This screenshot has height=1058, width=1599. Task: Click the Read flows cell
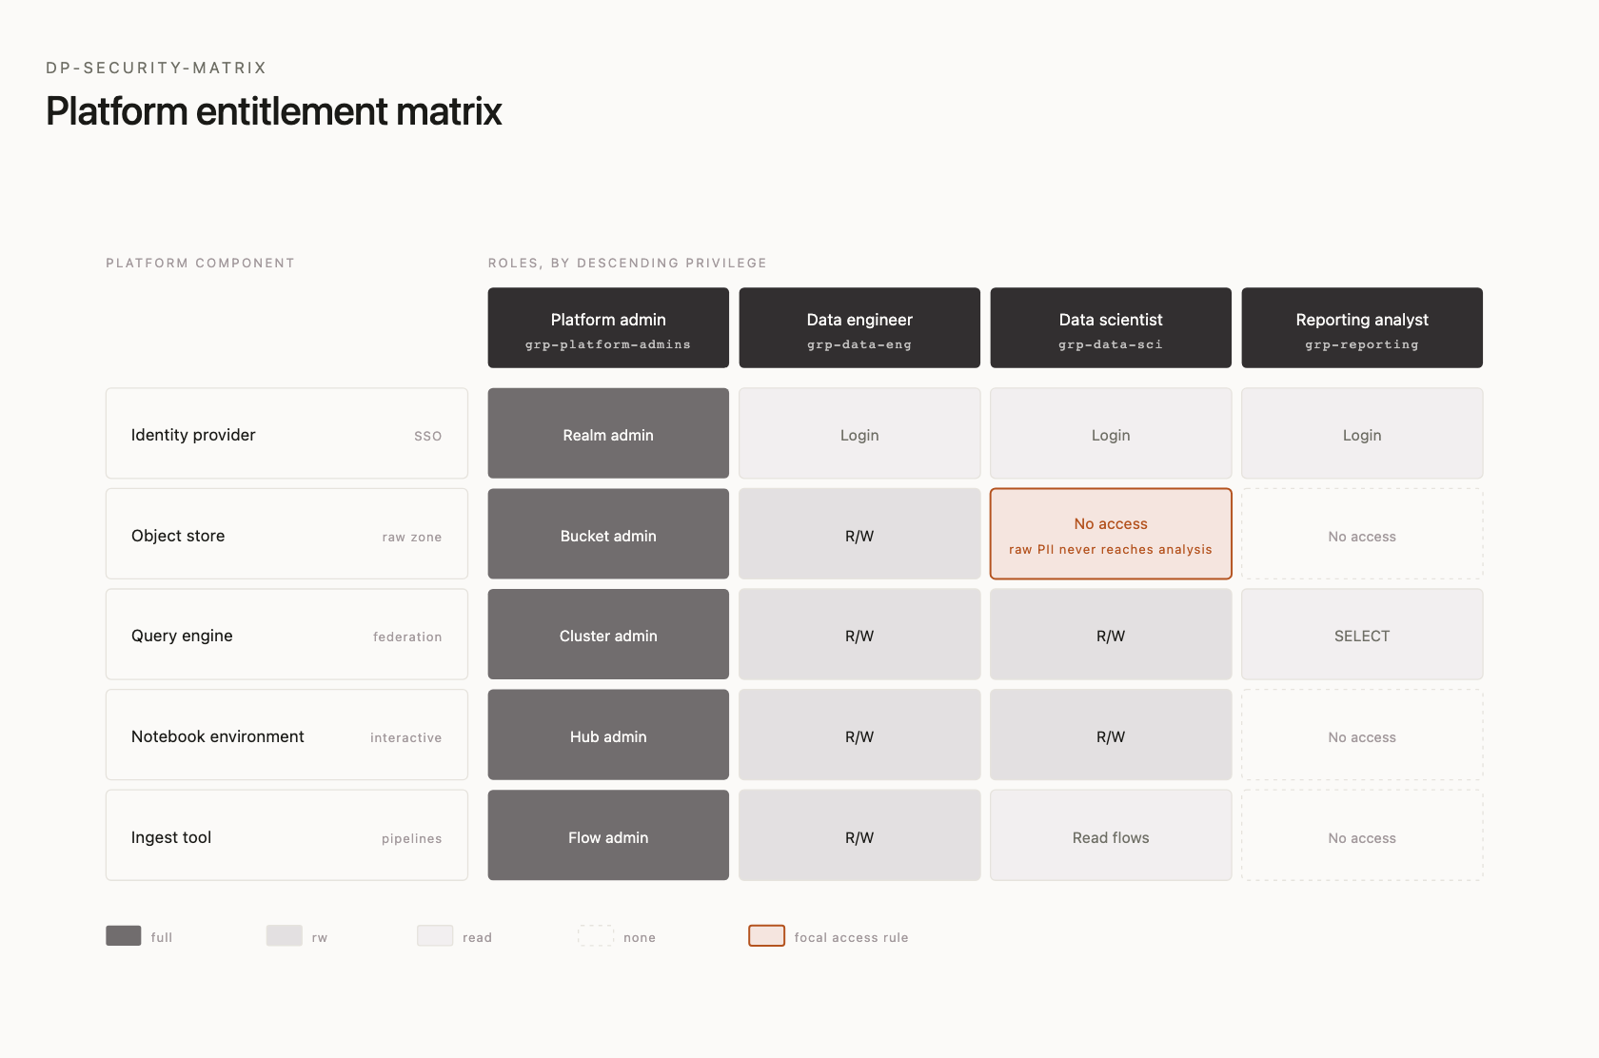click(x=1111, y=835)
